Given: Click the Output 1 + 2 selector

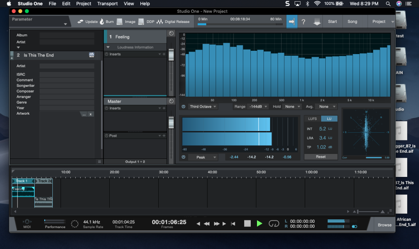Looking at the screenshot, I should 135,161.
